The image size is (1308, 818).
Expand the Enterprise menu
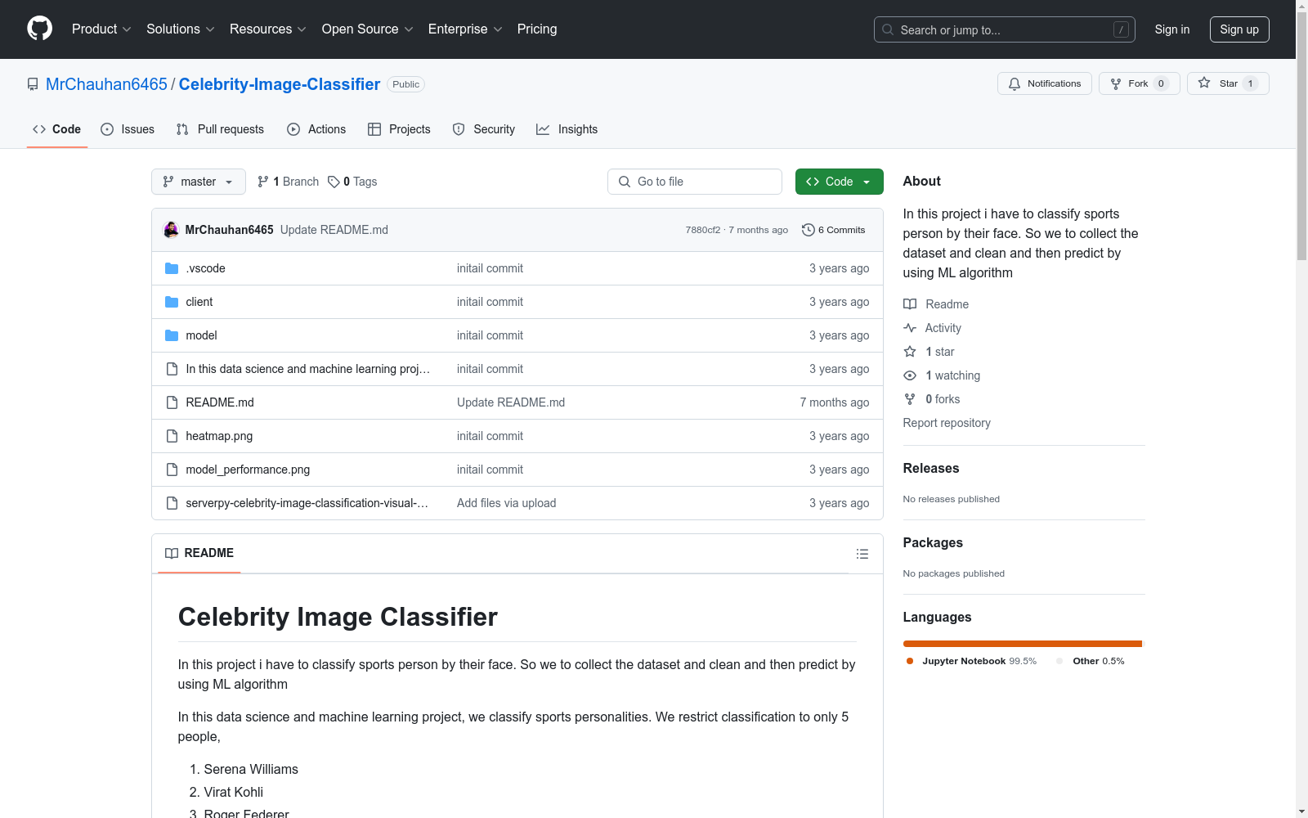pyautogui.click(x=465, y=29)
